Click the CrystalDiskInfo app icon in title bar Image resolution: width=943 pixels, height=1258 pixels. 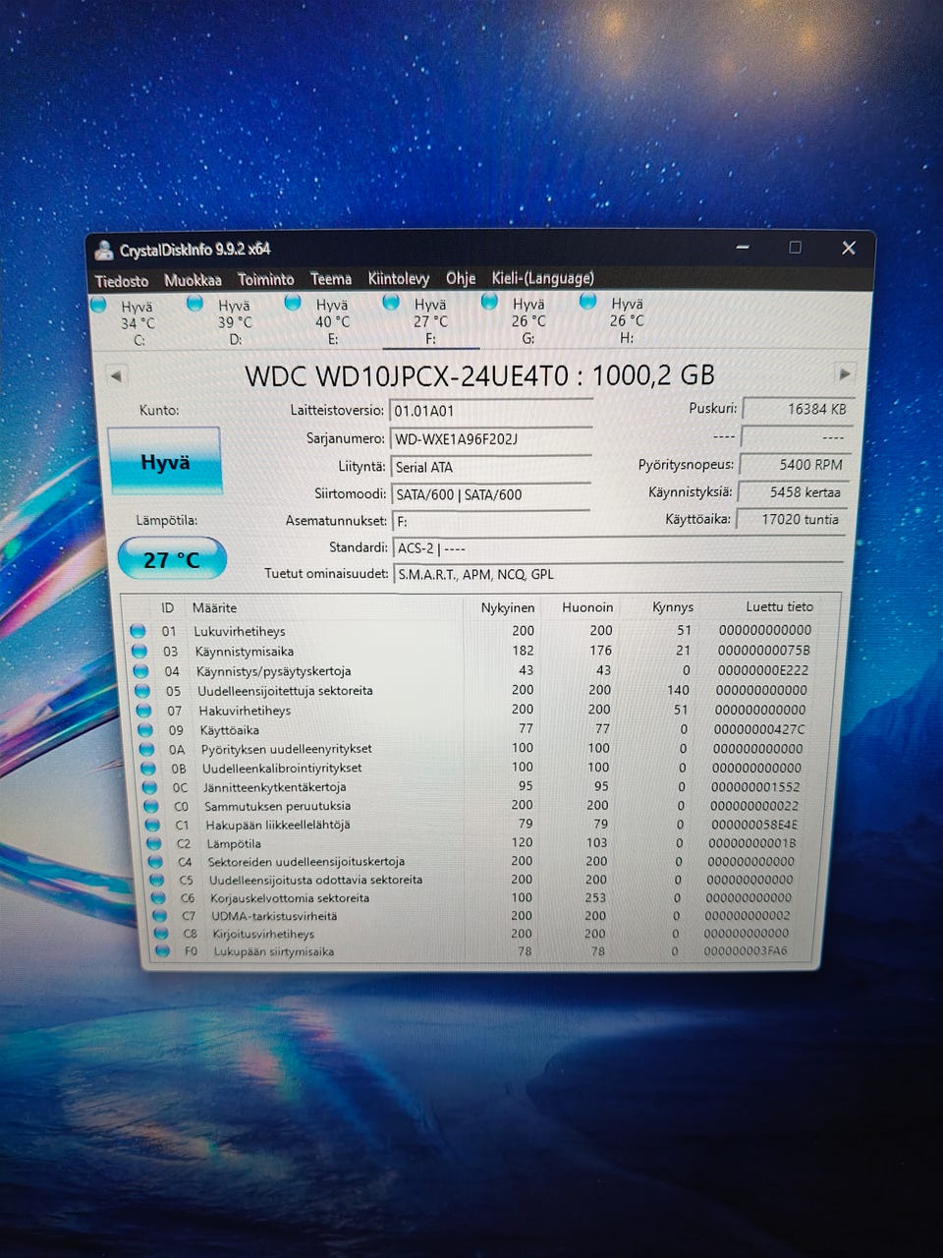point(103,251)
